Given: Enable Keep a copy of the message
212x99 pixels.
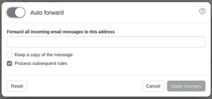Looking at the screenshot, I should pyautogui.click(x=10, y=55).
